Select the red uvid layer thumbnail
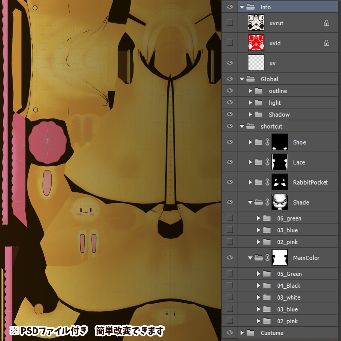The width and height of the screenshot is (341, 341). [256, 43]
